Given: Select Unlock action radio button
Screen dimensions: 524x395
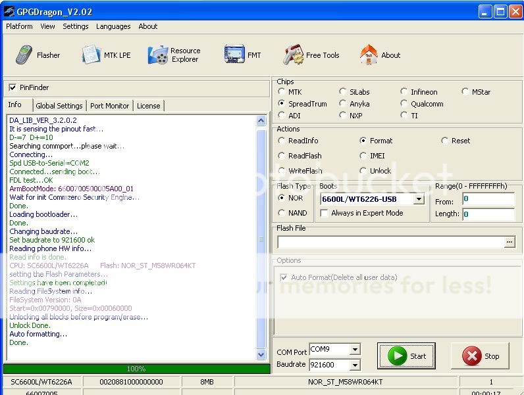Looking at the screenshot, I should click(x=363, y=170).
